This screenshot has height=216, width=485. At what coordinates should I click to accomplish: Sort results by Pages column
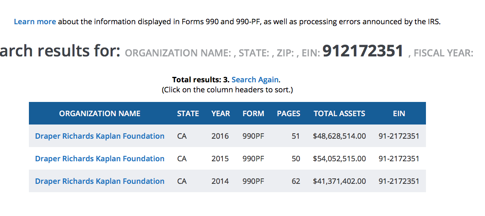[x=289, y=114]
